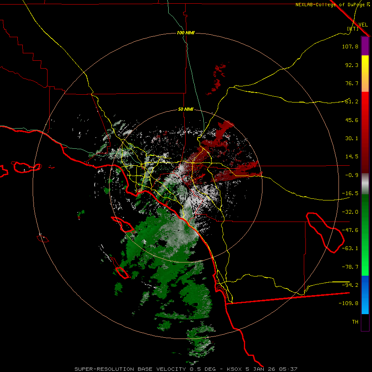Click the 107.8 velocity scale value
Image resolution: width=372 pixels, height=372 pixels.
point(350,46)
